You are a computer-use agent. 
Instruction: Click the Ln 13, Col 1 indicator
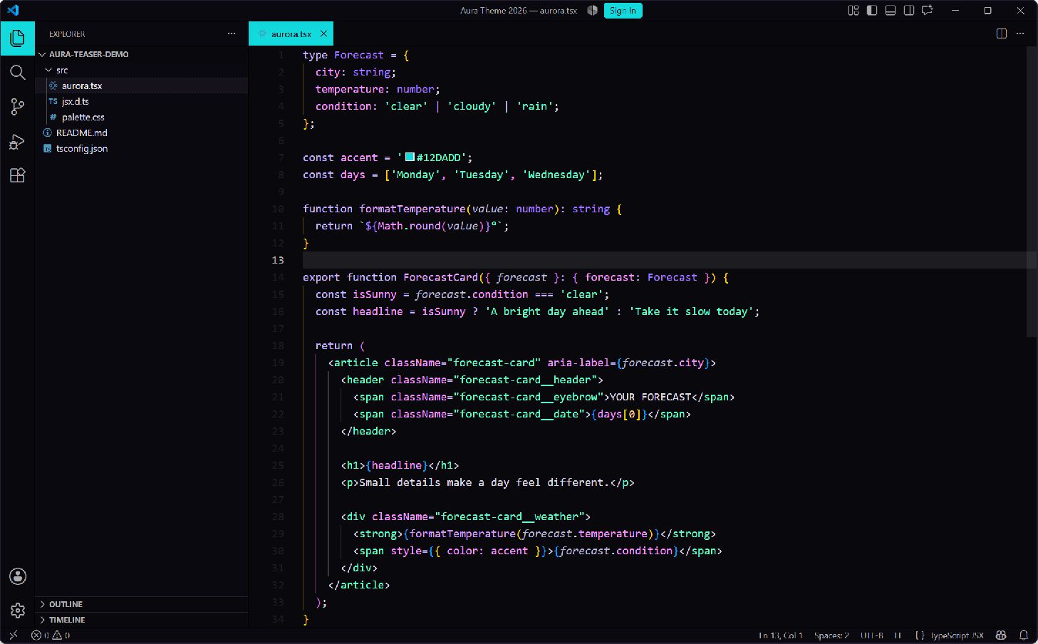[780, 635]
